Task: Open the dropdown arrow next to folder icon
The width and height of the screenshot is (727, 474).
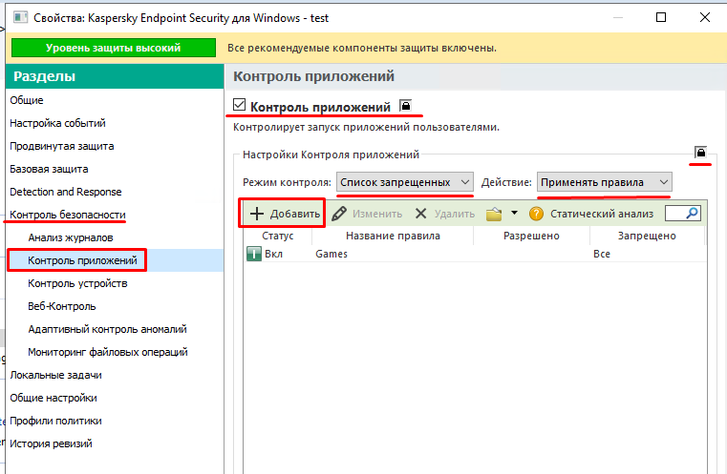Action: tap(514, 213)
